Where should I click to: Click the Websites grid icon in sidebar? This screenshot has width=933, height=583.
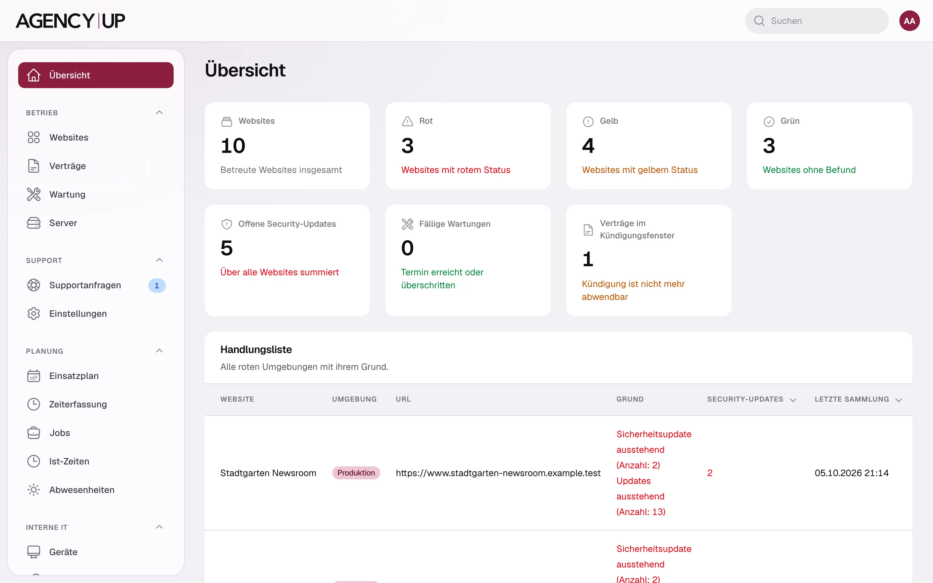pos(34,137)
